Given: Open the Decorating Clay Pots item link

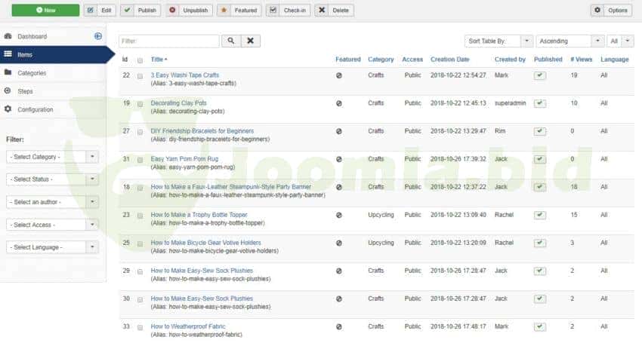Looking at the screenshot, I should (x=178, y=103).
